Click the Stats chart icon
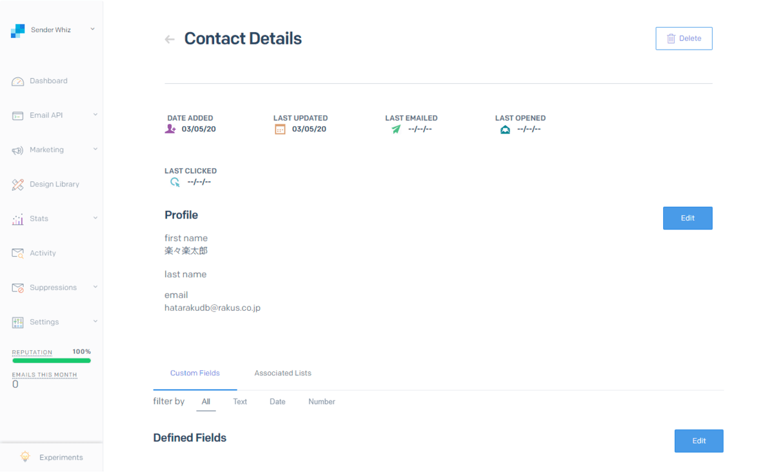774x472 pixels. pyautogui.click(x=18, y=219)
